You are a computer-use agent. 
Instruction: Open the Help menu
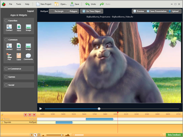pos(27,4)
